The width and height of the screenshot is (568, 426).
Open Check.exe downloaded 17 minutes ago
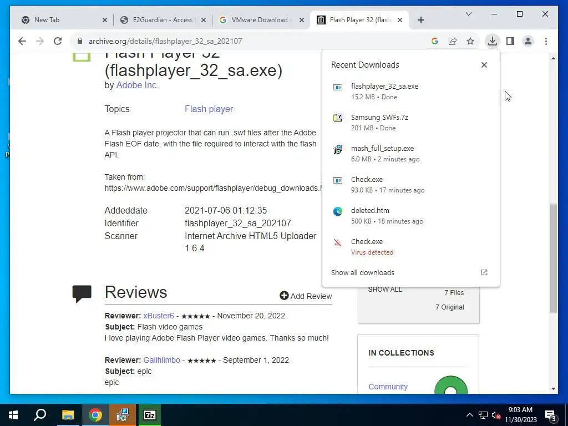click(x=411, y=184)
